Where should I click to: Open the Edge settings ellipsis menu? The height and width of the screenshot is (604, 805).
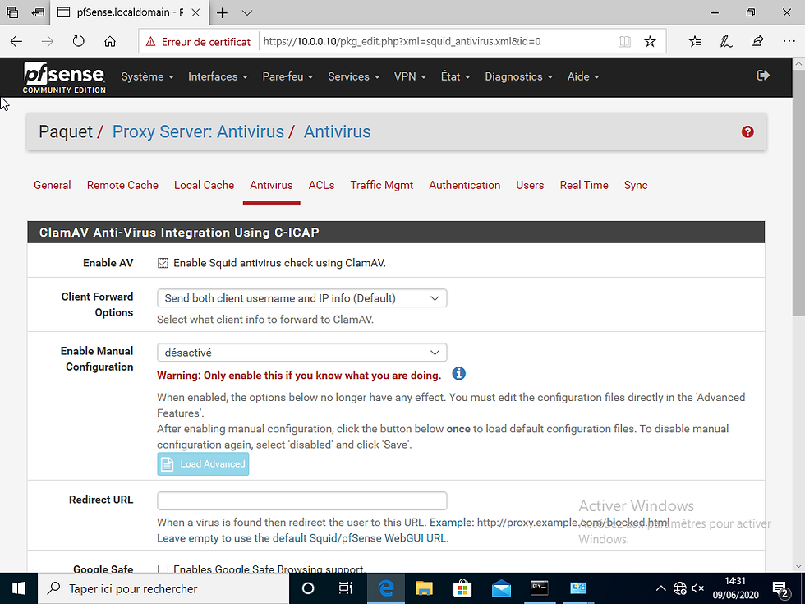click(789, 42)
